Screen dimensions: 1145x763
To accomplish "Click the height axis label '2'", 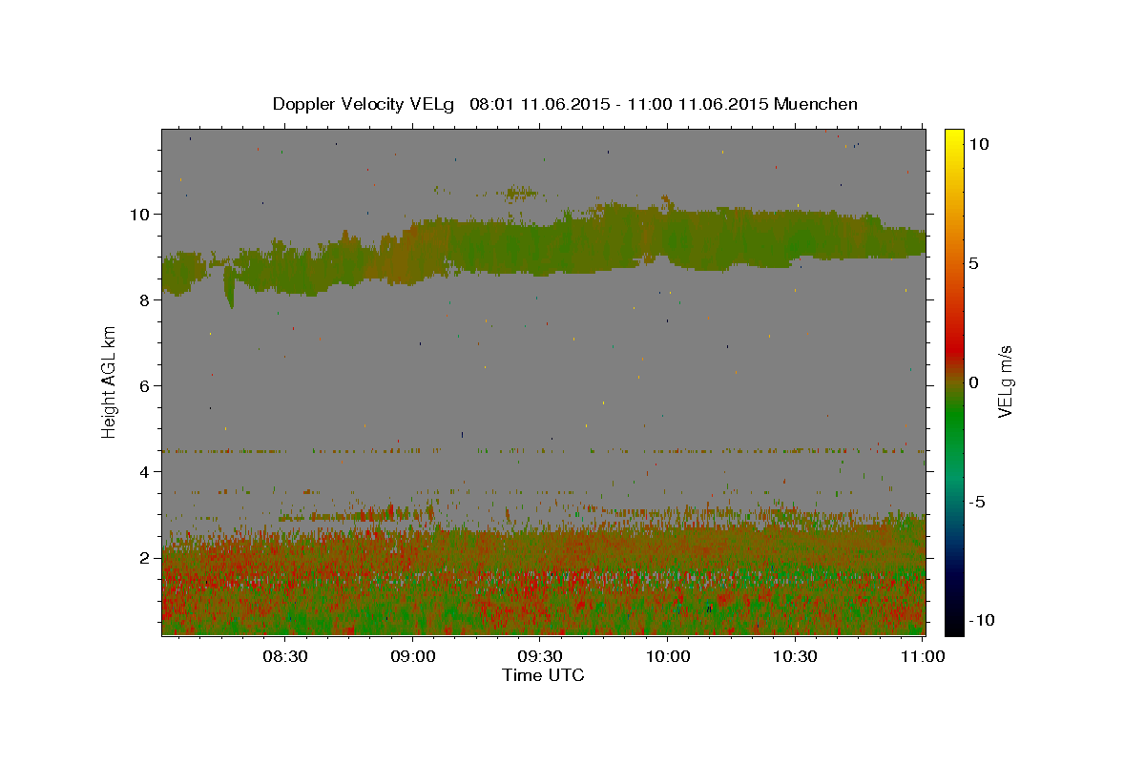I will click(x=147, y=557).
